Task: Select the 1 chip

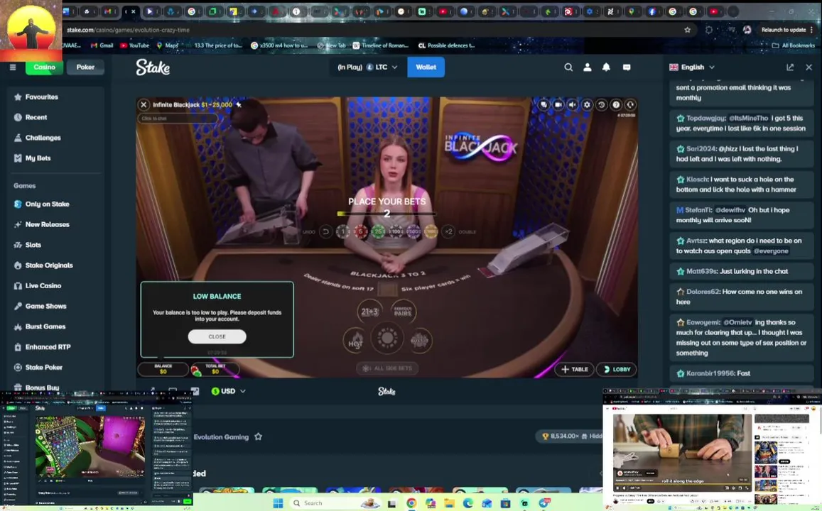Action: [x=343, y=231]
